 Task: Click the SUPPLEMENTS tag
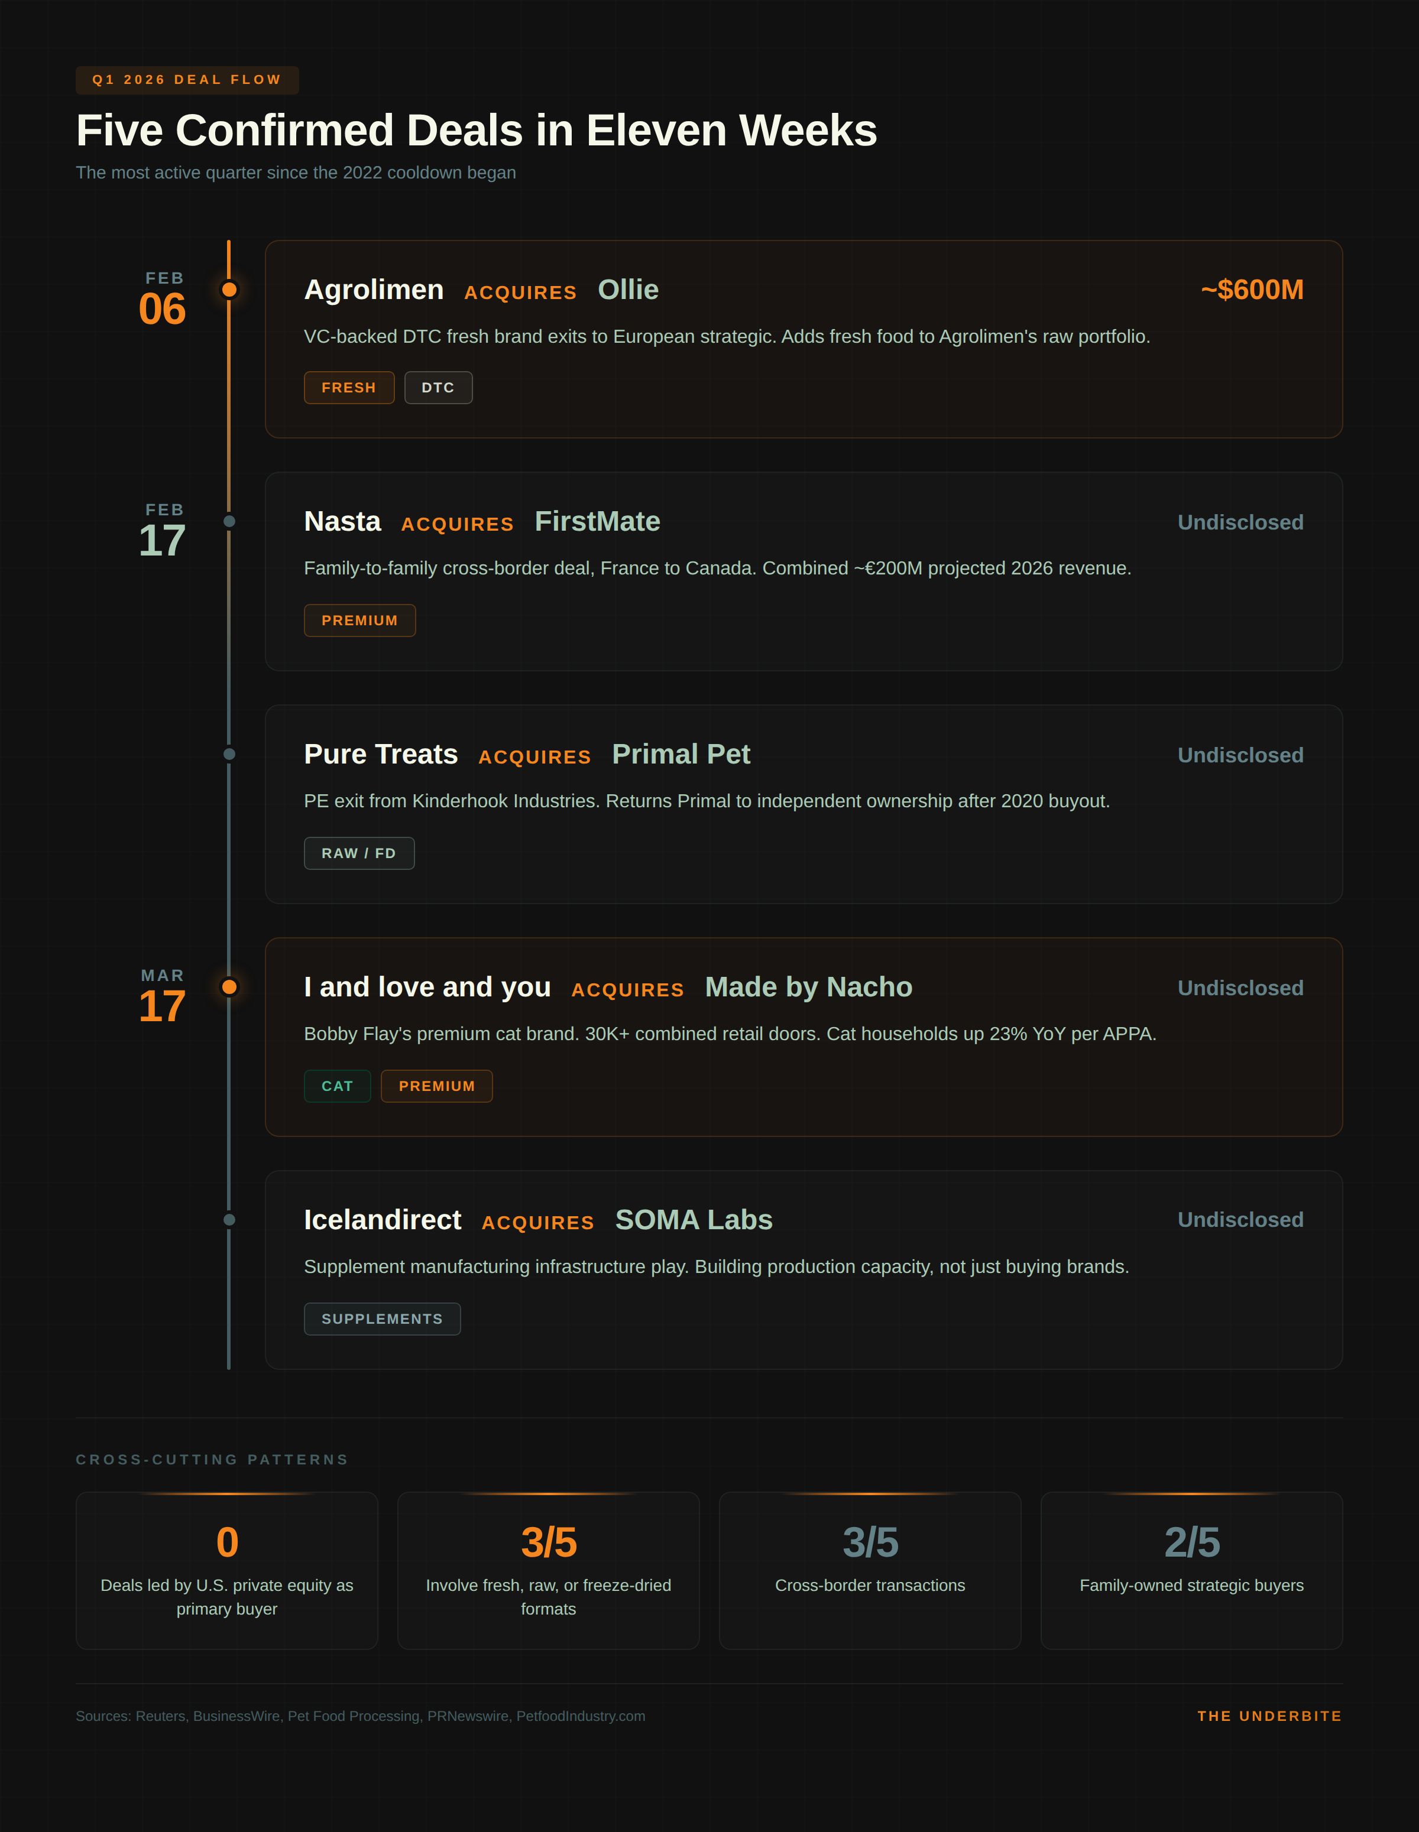click(382, 1318)
